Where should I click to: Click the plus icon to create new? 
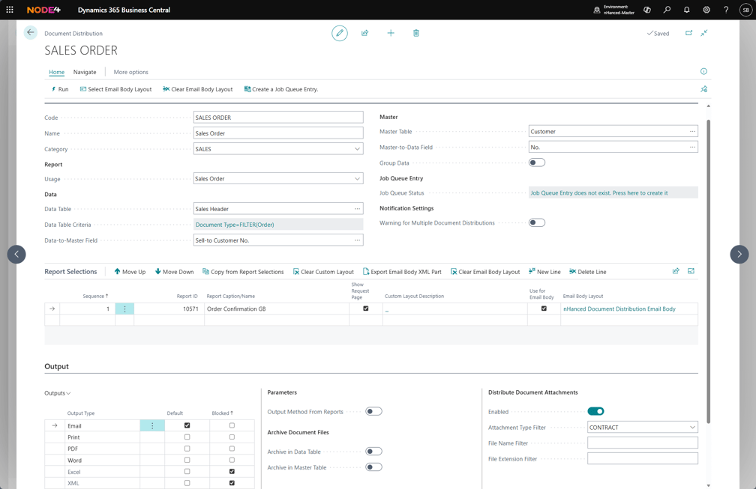tap(391, 33)
